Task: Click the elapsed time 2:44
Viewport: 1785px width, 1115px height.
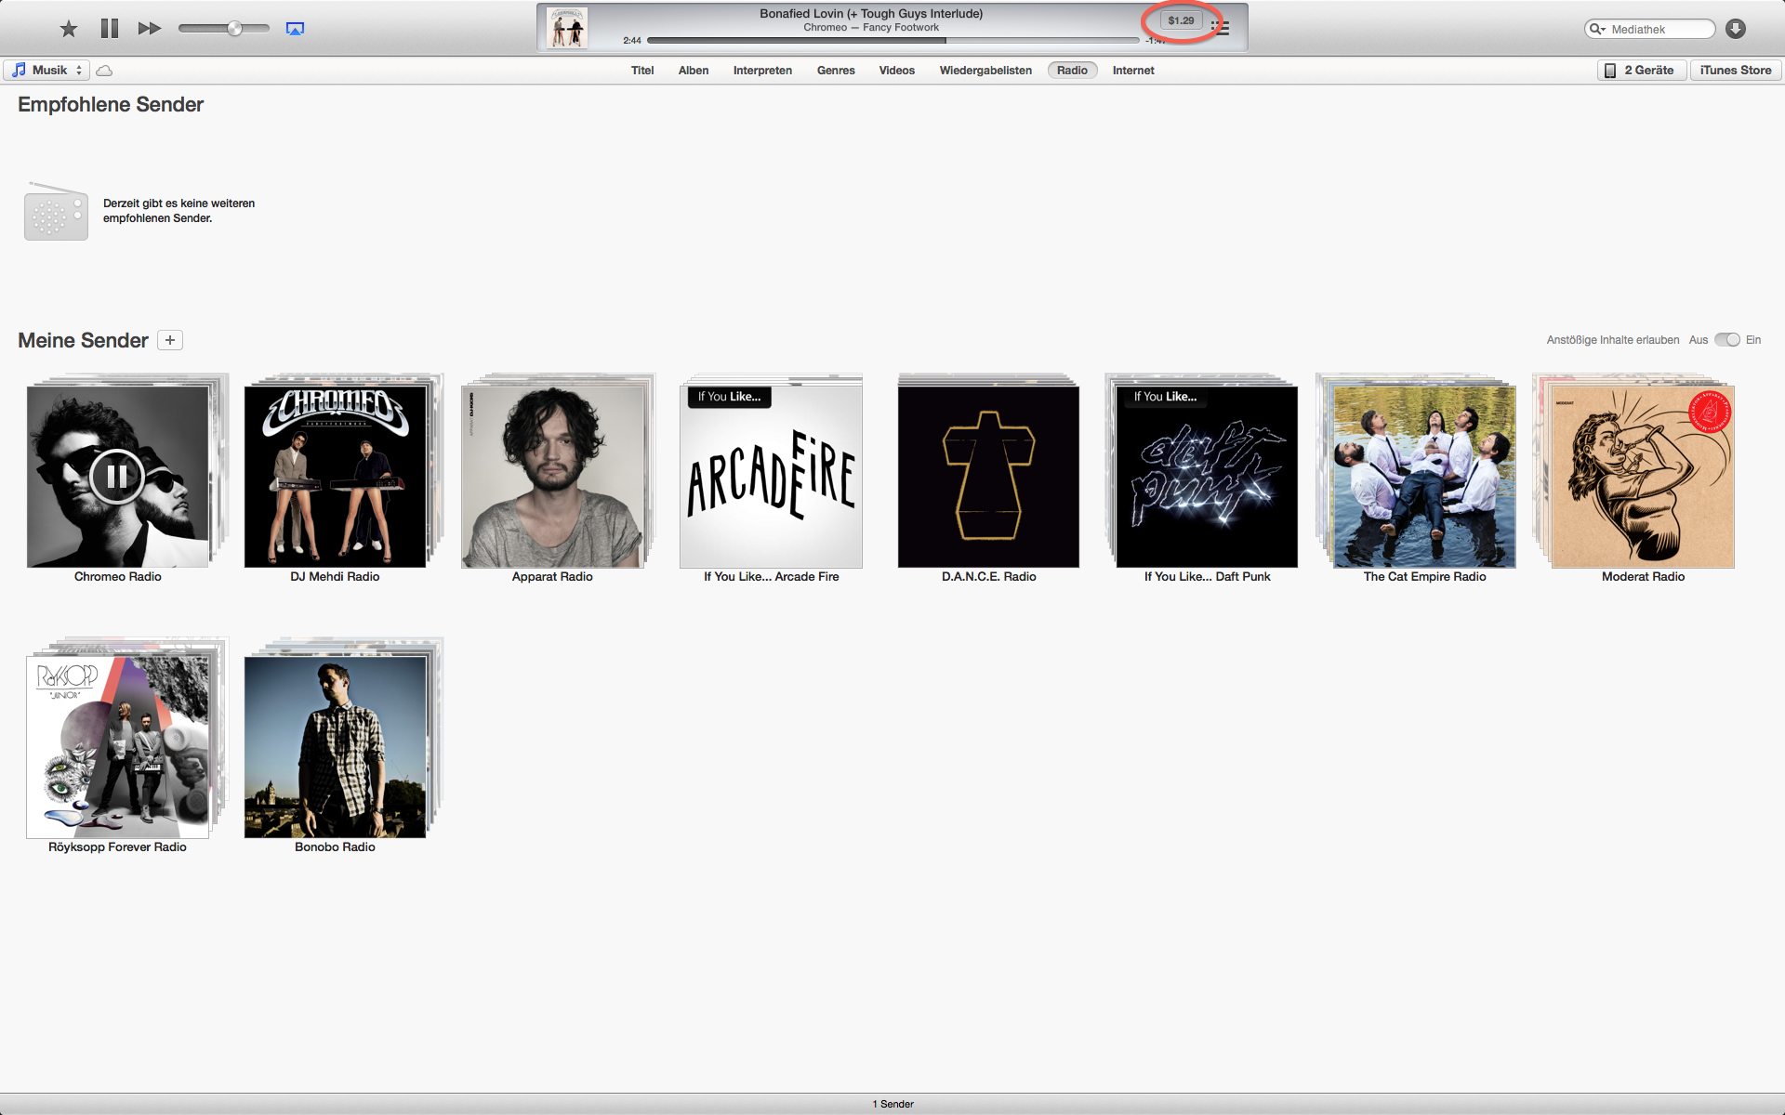Action: click(632, 41)
